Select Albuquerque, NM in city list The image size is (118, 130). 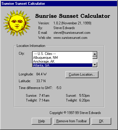click(x=62, y=58)
